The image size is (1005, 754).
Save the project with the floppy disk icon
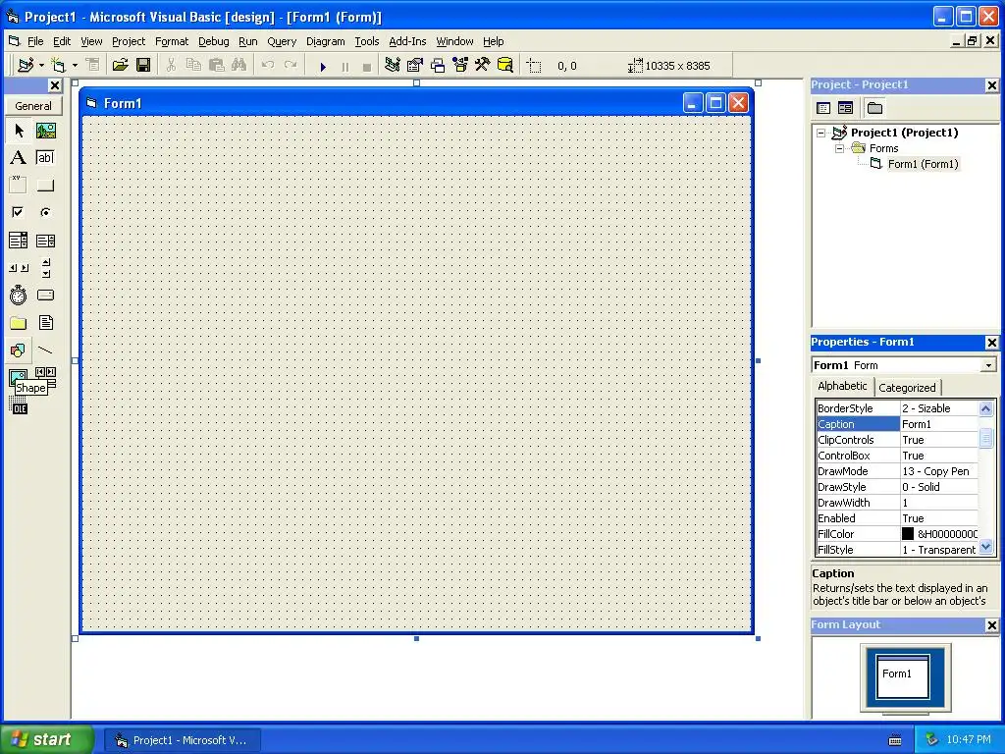[x=143, y=65]
